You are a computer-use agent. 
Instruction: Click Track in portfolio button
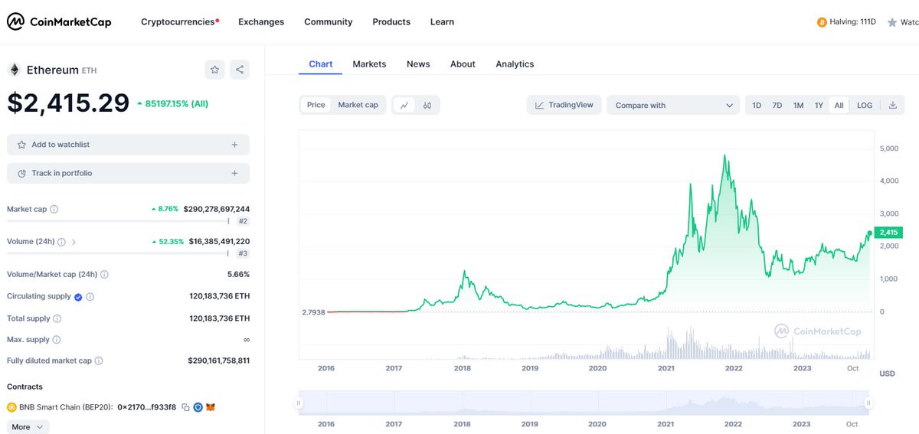click(x=128, y=174)
